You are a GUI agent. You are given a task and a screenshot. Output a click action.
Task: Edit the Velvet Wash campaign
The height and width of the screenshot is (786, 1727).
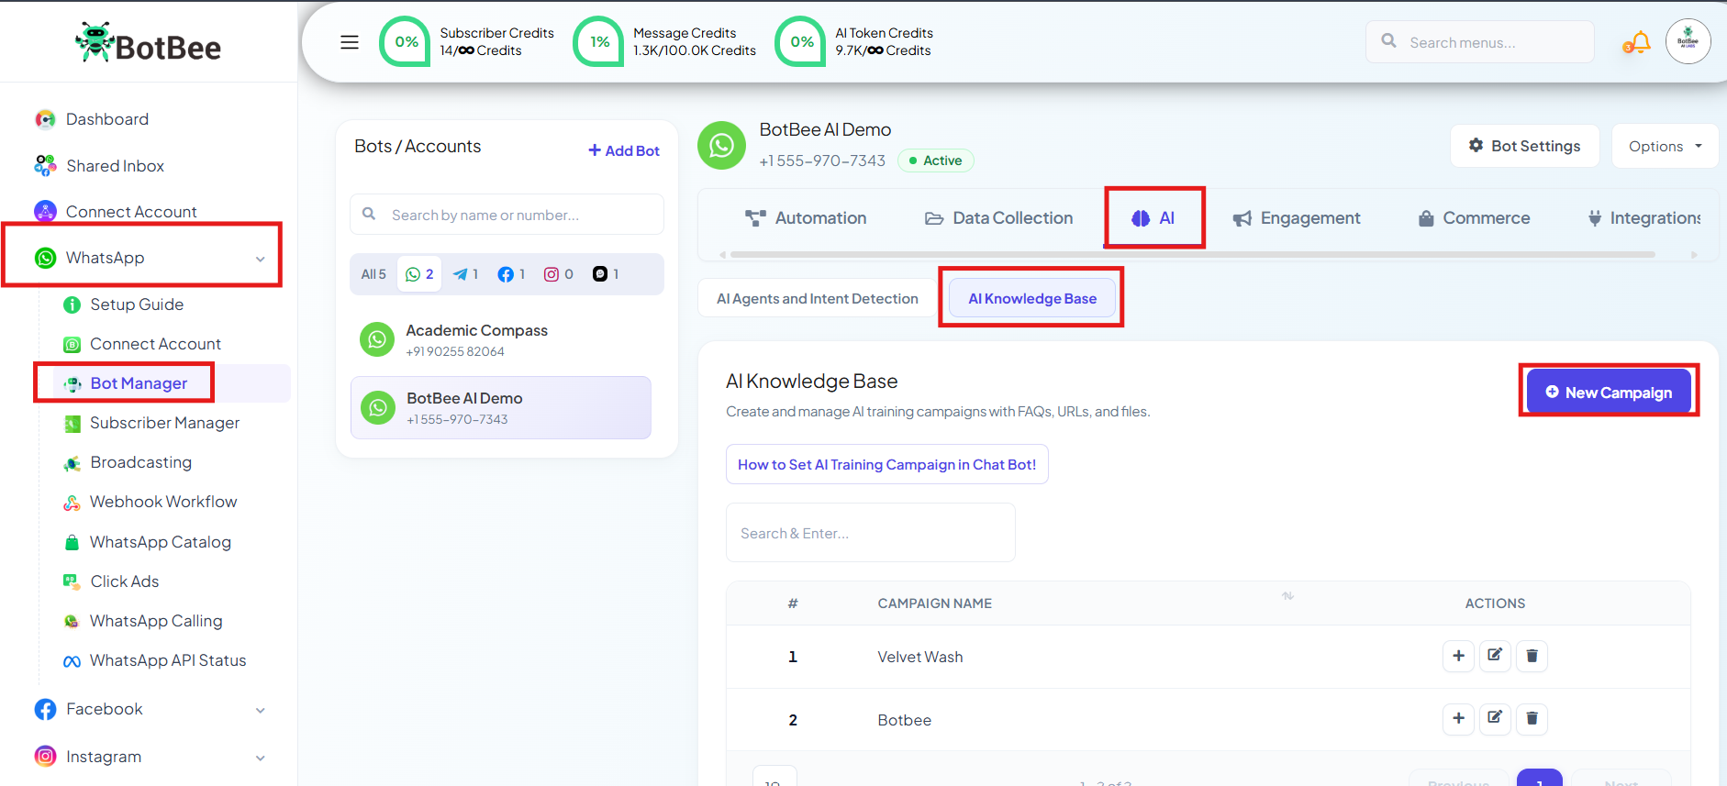coord(1495,656)
